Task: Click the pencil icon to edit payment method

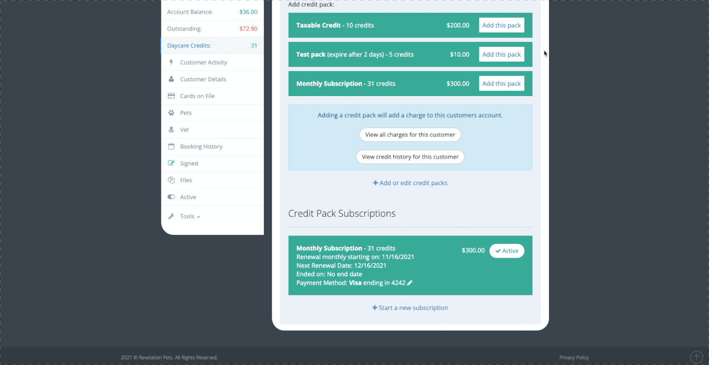Action: (410, 283)
